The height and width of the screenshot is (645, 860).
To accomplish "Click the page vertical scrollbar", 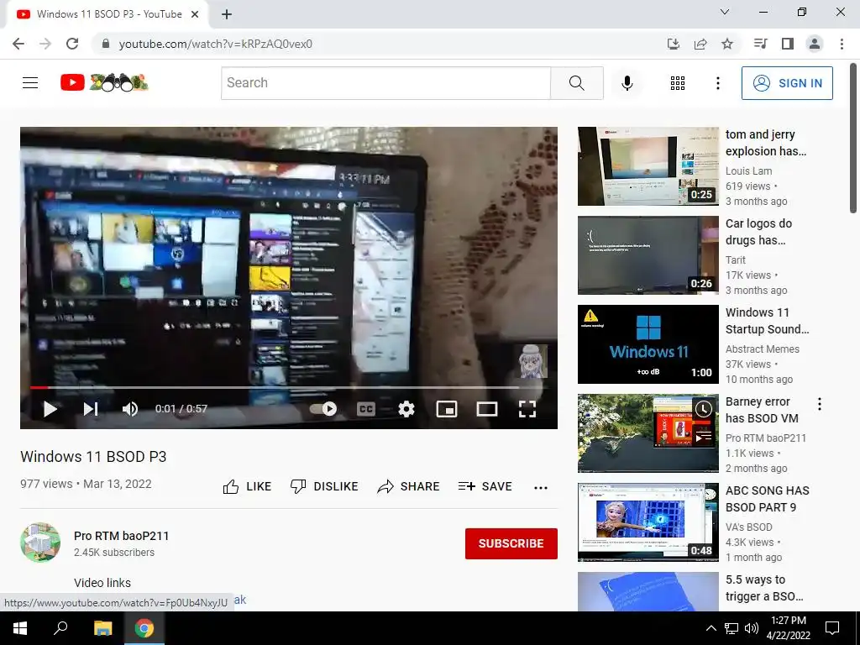I will 853,139.
